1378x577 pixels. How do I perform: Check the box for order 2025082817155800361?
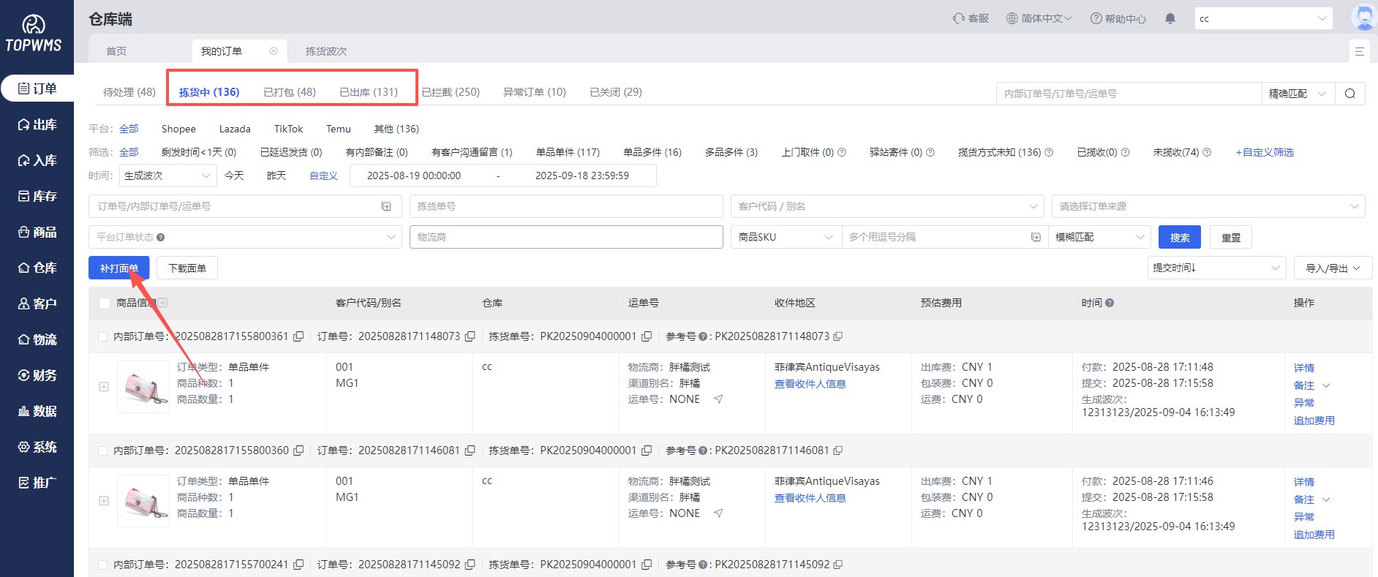tap(103, 336)
